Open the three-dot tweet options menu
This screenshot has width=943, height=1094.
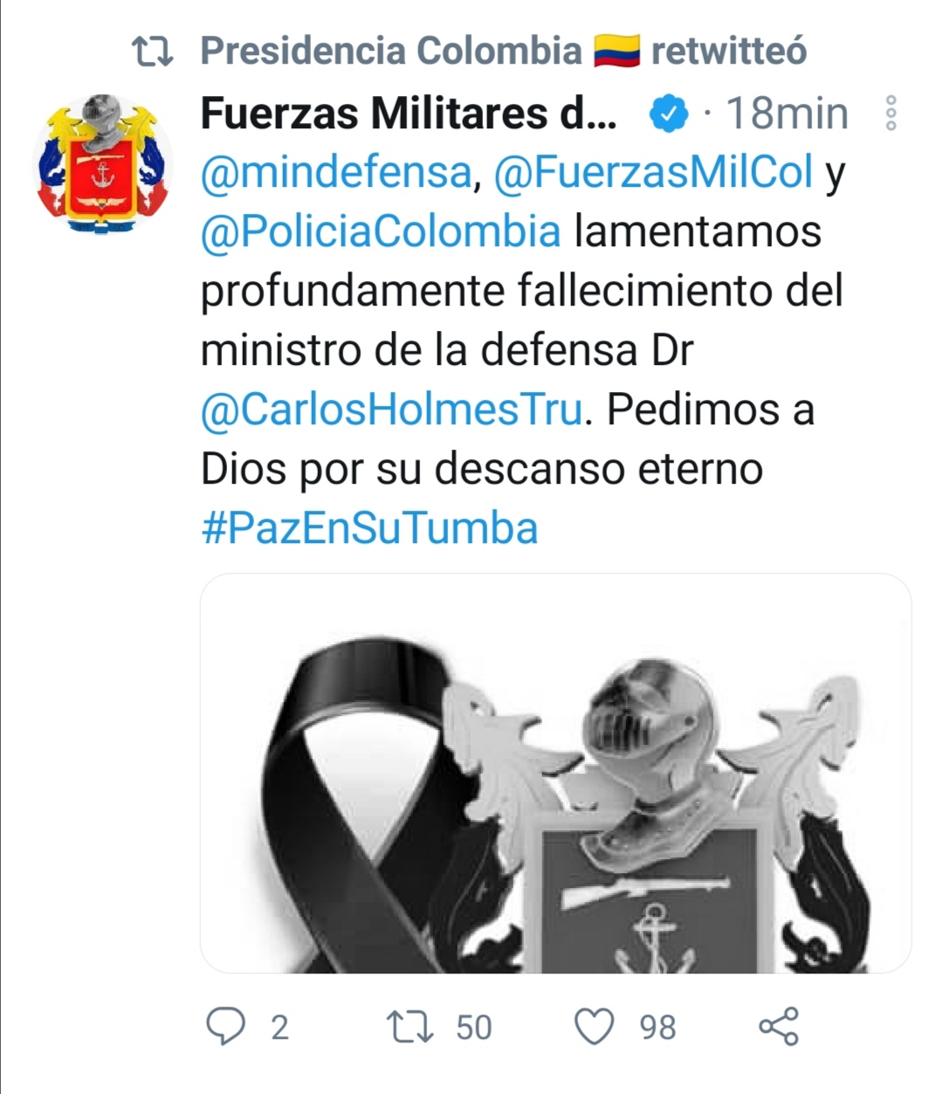tap(891, 114)
